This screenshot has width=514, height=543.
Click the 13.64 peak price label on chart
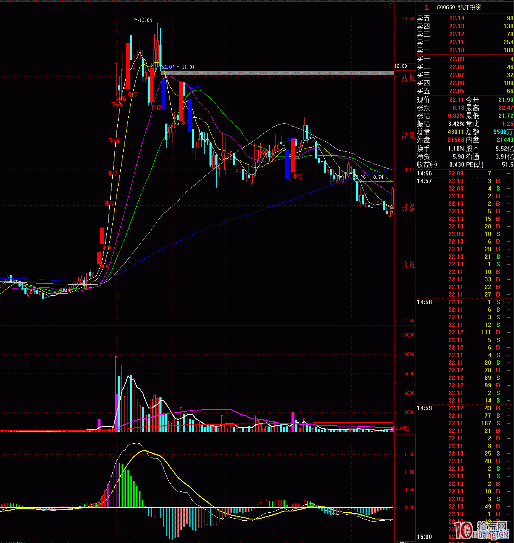coord(146,20)
